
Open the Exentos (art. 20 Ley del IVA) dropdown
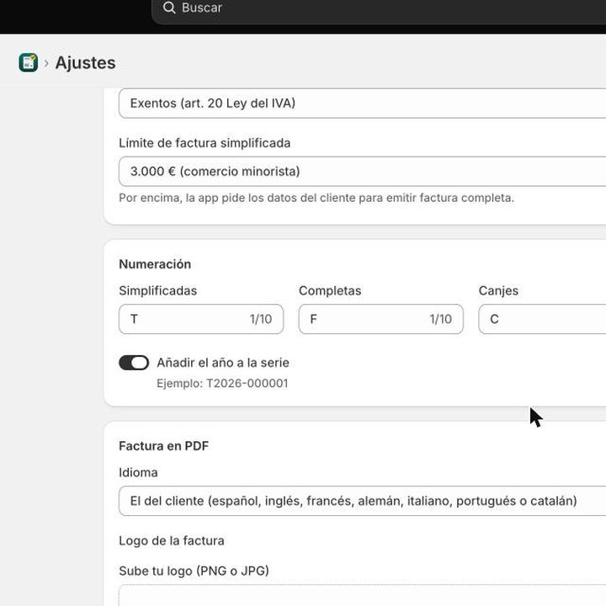click(x=362, y=104)
